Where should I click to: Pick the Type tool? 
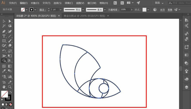(4, 36)
